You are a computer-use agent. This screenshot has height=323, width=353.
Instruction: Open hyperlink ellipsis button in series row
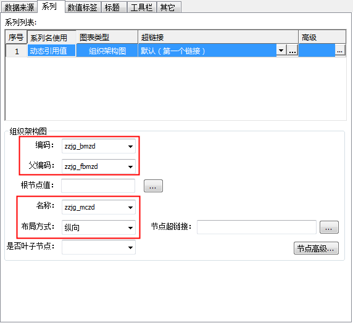click(x=293, y=50)
